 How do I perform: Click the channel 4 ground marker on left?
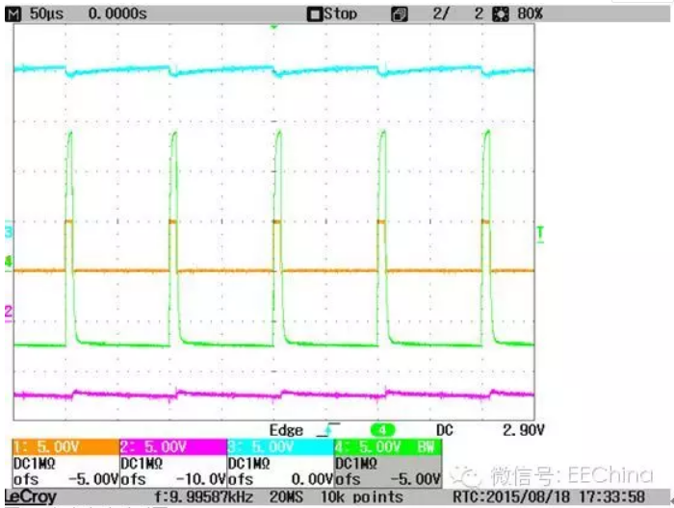[x=9, y=262]
